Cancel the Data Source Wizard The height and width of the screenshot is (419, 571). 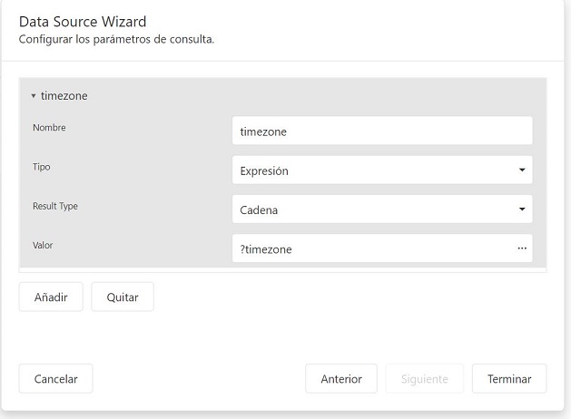pos(55,378)
